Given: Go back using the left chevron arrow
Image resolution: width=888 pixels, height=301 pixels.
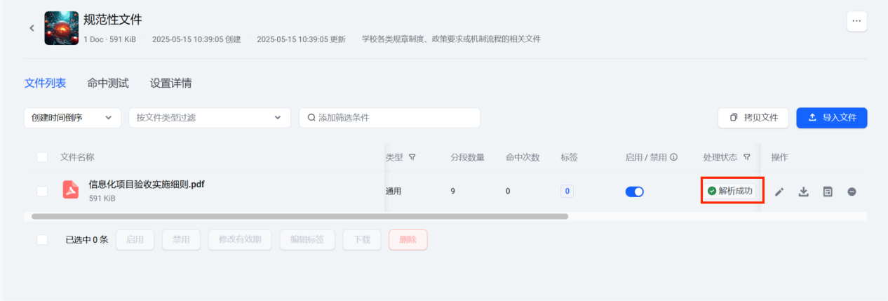Looking at the screenshot, I should [32, 28].
